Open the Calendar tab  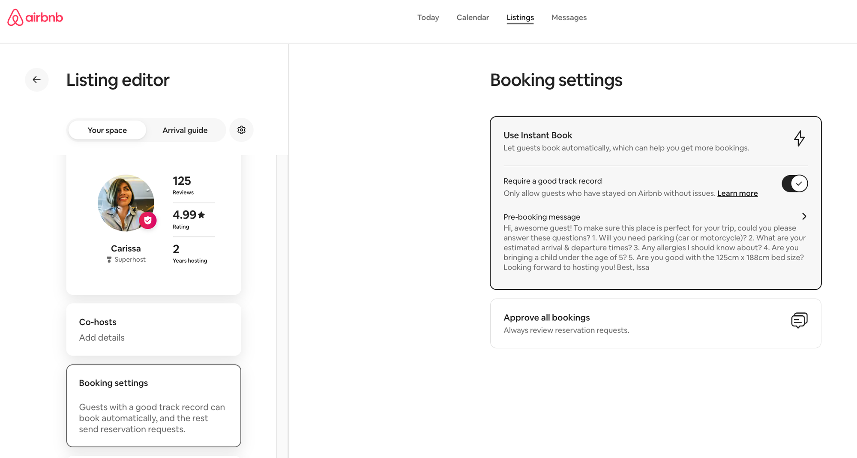click(x=473, y=18)
